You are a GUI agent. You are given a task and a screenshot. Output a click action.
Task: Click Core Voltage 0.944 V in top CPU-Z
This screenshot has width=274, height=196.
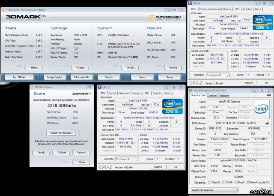[x=244, y=28]
